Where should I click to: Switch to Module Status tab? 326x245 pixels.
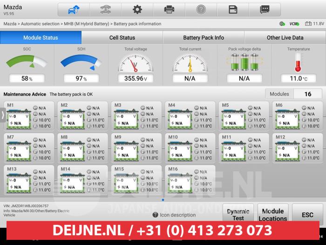(41, 37)
